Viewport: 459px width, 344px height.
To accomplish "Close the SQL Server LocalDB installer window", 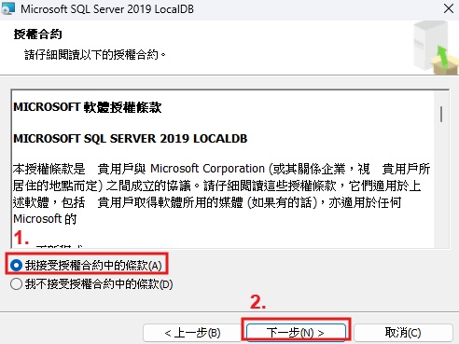I will [x=449, y=8].
